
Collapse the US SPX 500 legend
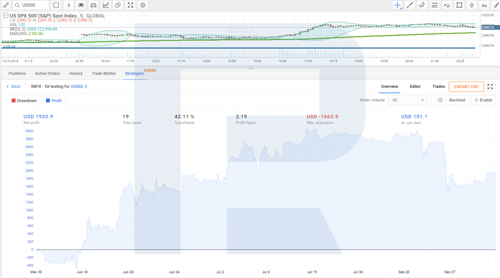6,15
